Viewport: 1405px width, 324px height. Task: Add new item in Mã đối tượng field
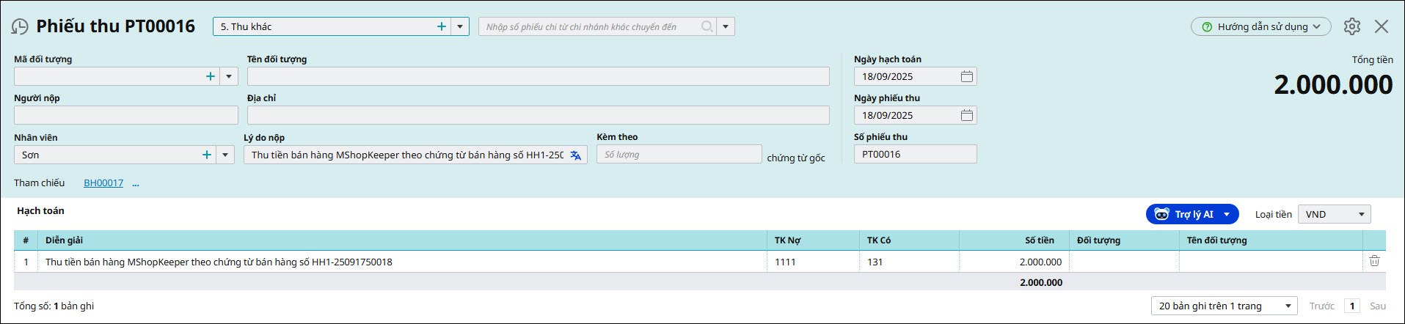pos(211,76)
